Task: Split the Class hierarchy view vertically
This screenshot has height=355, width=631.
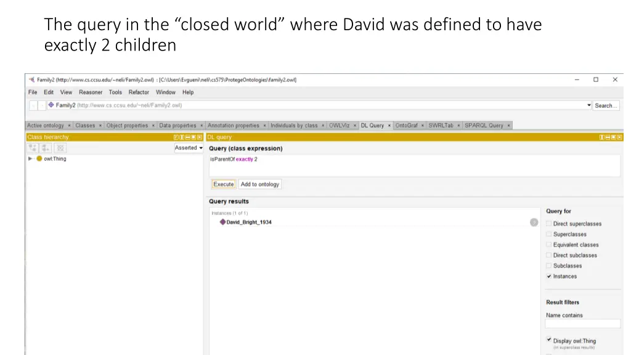Action: pyautogui.click(x=182, y=137)
